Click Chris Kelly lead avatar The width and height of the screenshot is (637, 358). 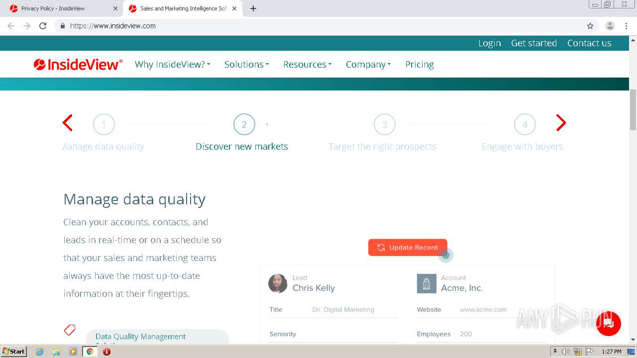(278, 283)
